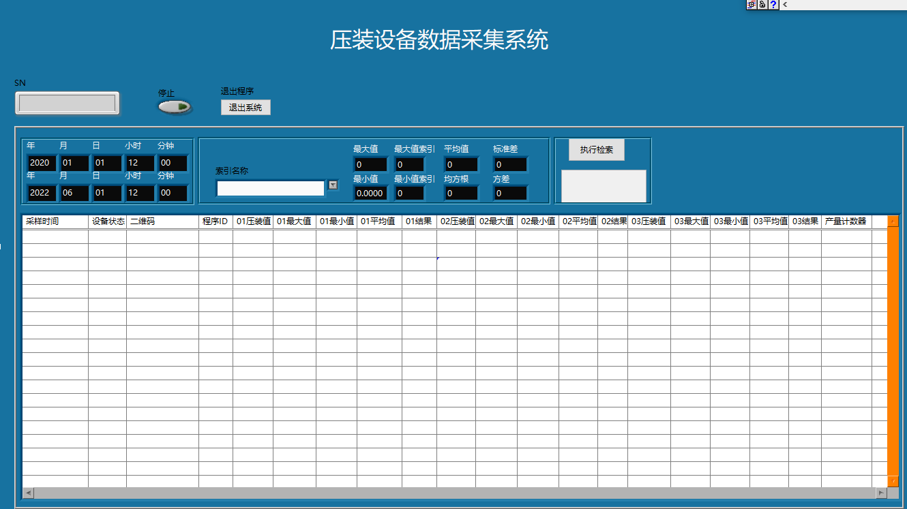
Task: Open context help with the blue question mark
Action: [x=773, y=4]
